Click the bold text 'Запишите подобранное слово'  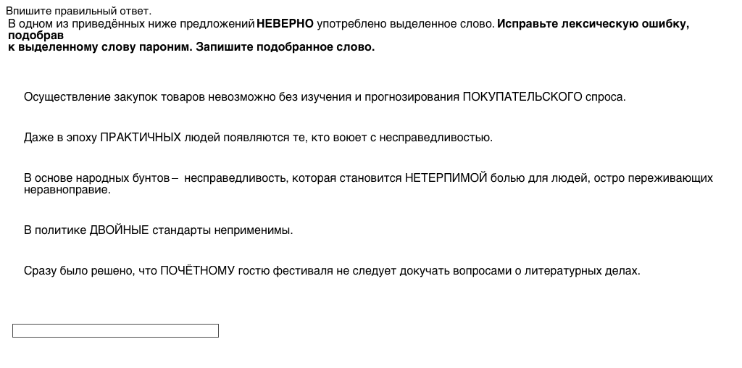[x=285, y=48]
